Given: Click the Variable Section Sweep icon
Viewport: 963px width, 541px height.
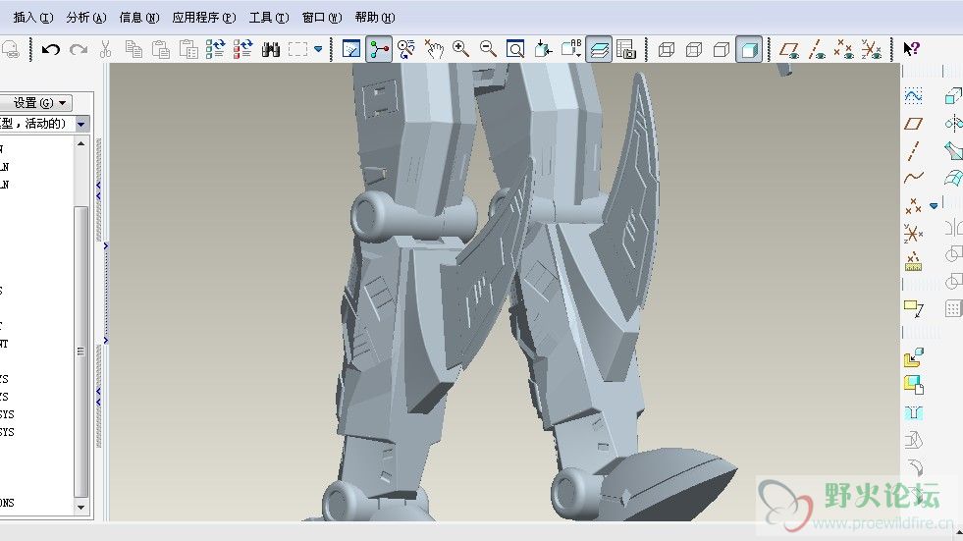Looking at the screenshot, I should click(x=953, y=150).
